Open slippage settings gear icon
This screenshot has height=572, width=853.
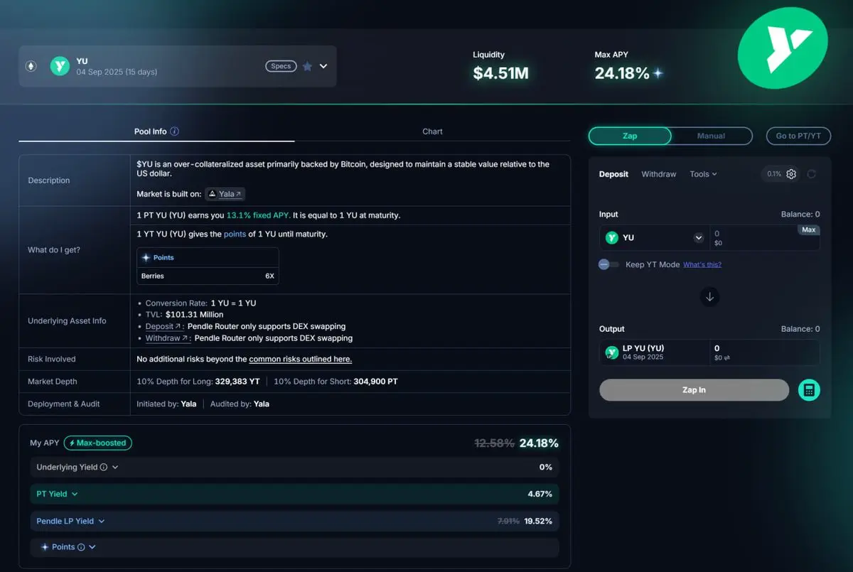click(791, 174)
